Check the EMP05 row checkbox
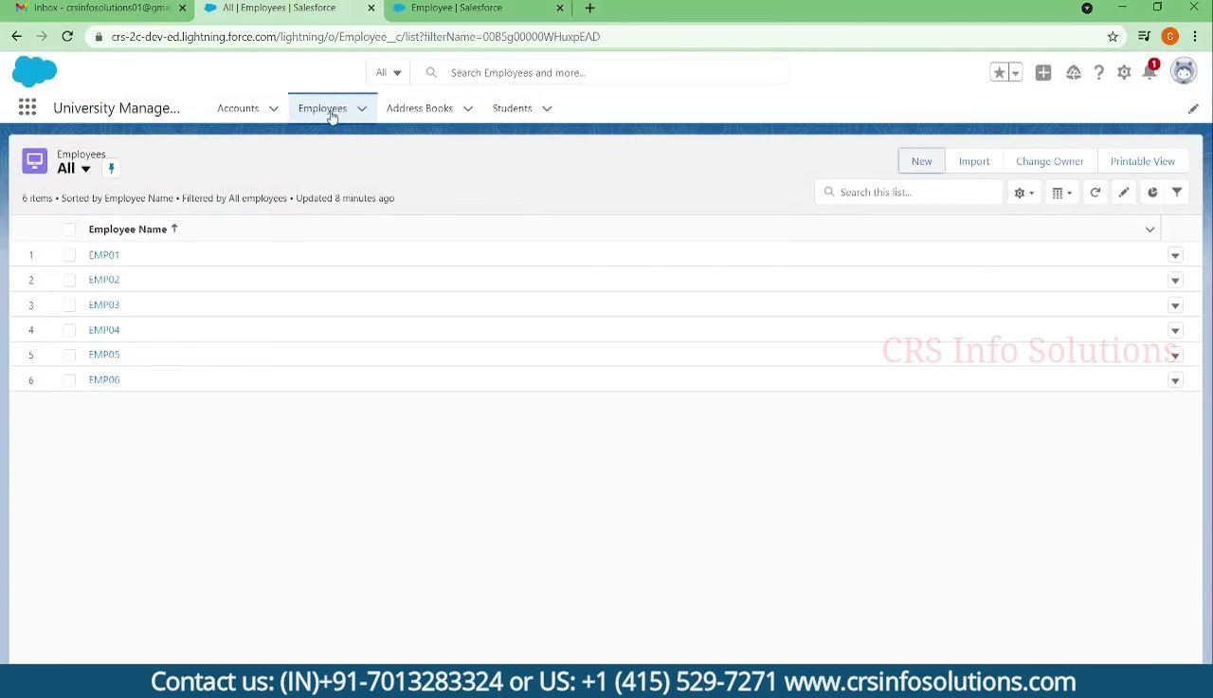Viewport: 1213px width, 698px height. pyautogui.click(x=69, y=355)
